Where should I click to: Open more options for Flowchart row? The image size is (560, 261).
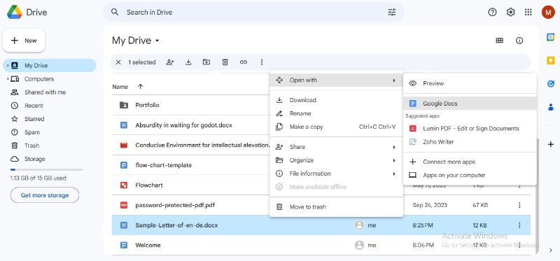pyautogui.click(x=519, y=186)
